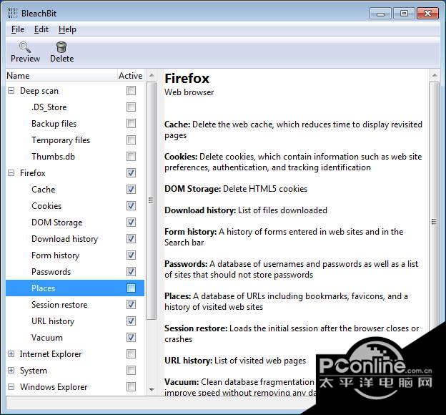Check the Backup files checkbox

[131, 124]
